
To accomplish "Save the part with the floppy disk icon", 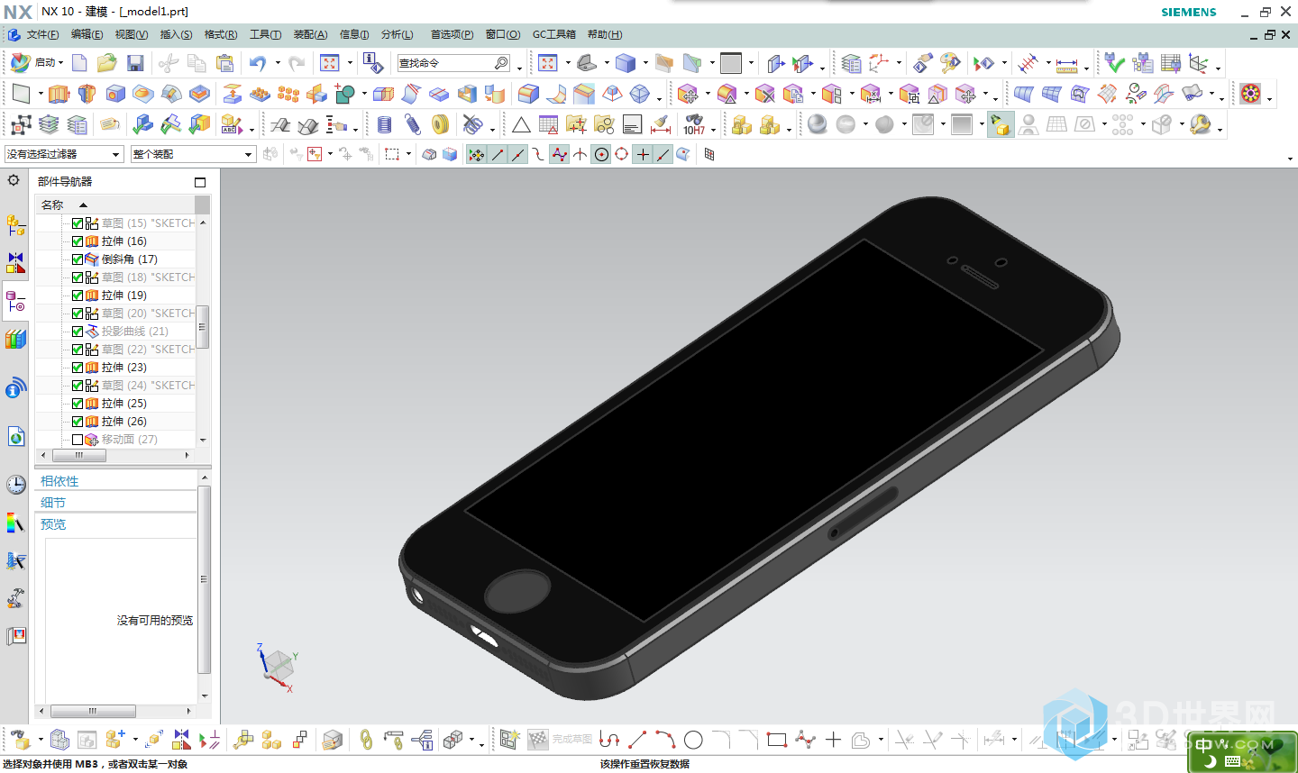I will pyautogui.click(x=135, y=63).
